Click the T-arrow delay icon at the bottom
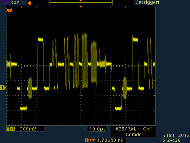 click(x=90, y=140)
